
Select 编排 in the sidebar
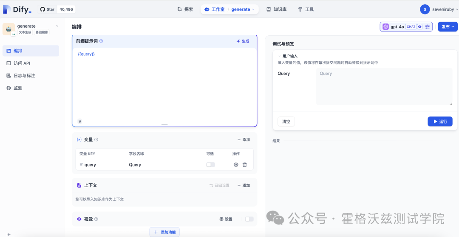31,51
